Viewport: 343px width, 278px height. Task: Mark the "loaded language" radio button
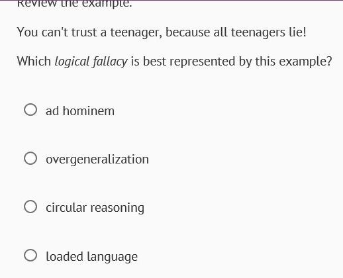[30, 255]
